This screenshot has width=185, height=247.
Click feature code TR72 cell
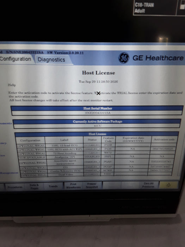(x=108, y=153)
